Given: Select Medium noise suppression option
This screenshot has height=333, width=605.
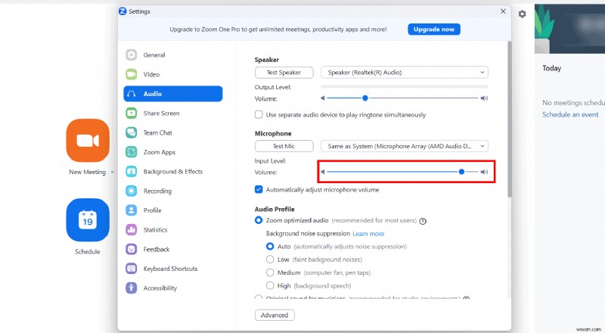Looking at the screenshot, I should coord(270,272).
